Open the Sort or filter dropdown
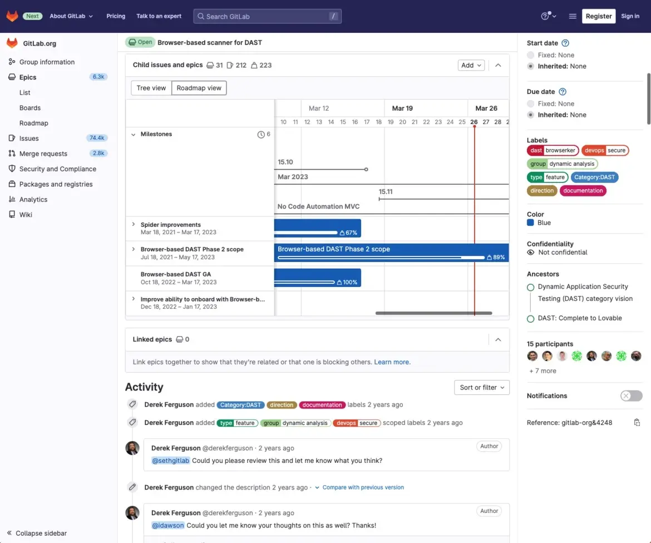Viewport: 651px width, 543px height. tap(482, 387)
